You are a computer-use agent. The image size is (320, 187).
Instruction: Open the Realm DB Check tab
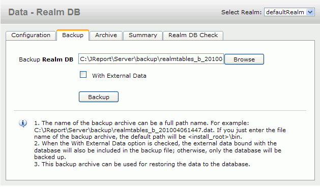click(193, 35)
